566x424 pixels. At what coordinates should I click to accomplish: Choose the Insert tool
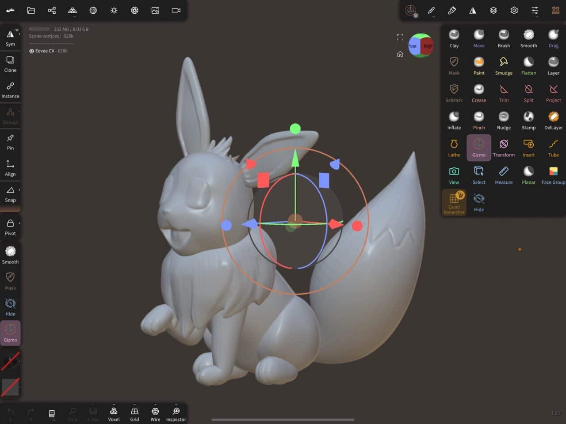click(528, 148)
